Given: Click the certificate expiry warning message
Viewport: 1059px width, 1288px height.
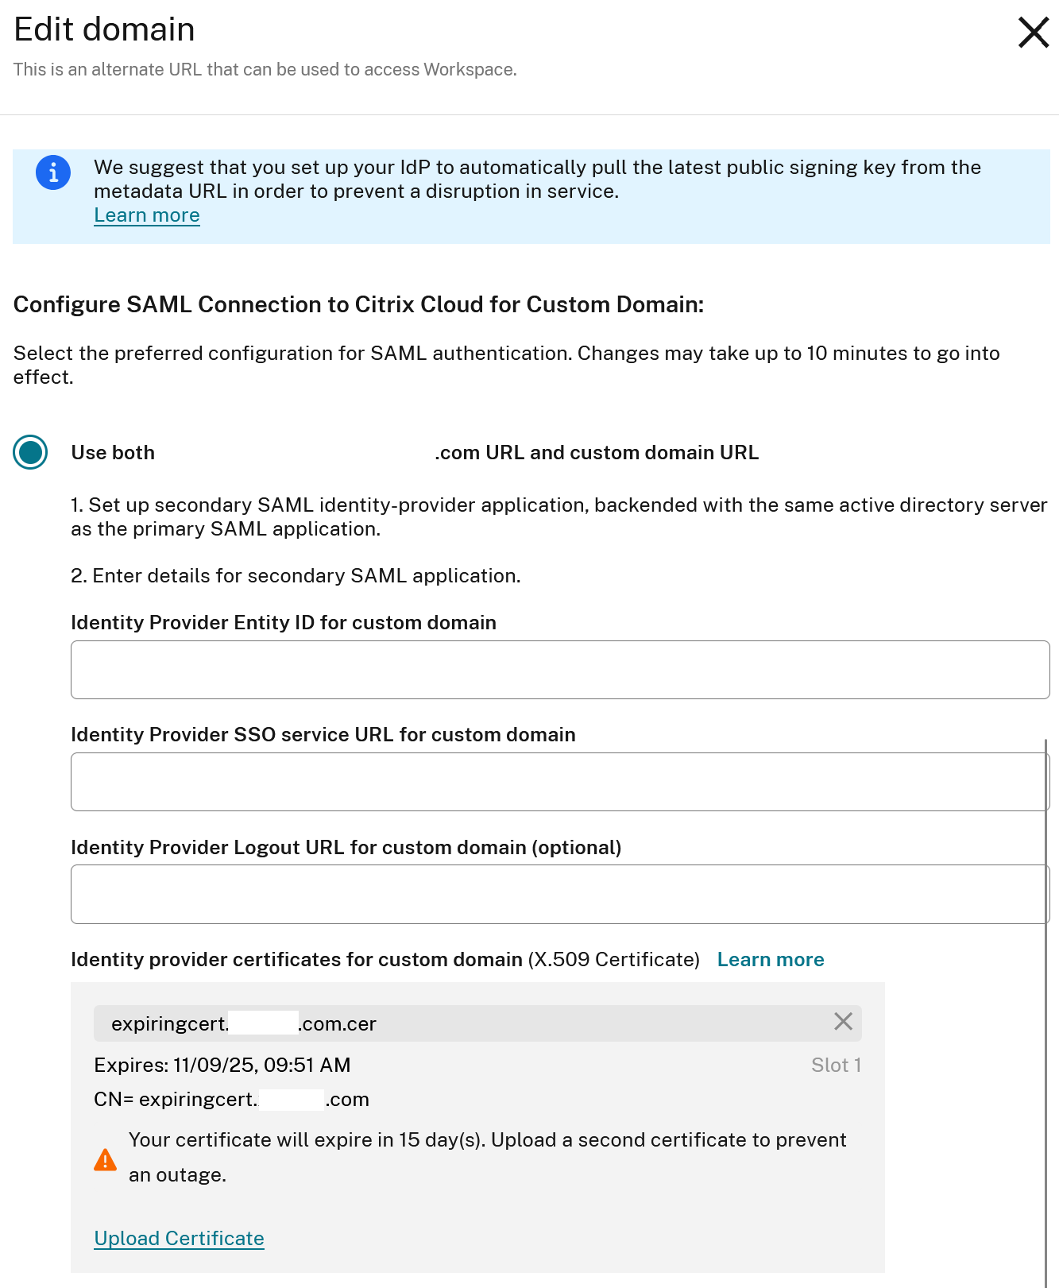Looking at the screenshot, I should (487, 1157).
